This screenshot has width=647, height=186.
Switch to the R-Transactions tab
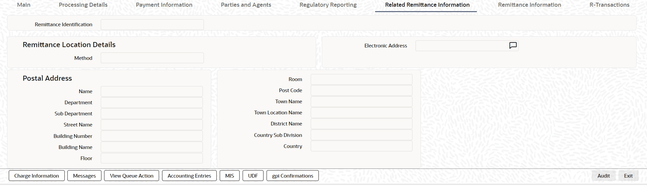pyautogui.click(x=609, y=5)
